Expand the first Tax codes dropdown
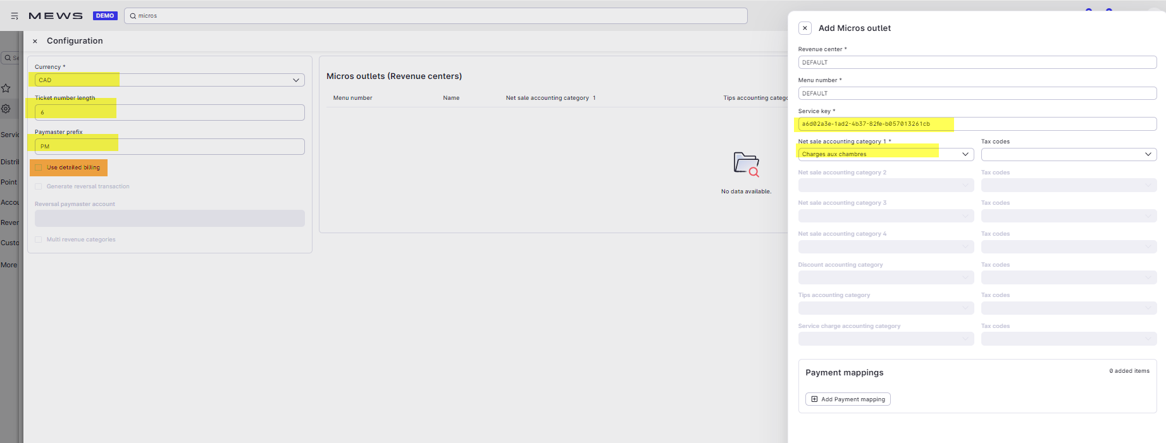 (1068, 154)
